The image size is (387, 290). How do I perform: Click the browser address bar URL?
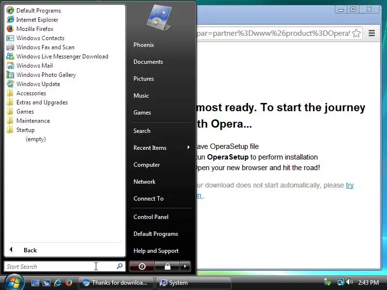[x=273, y=33]
